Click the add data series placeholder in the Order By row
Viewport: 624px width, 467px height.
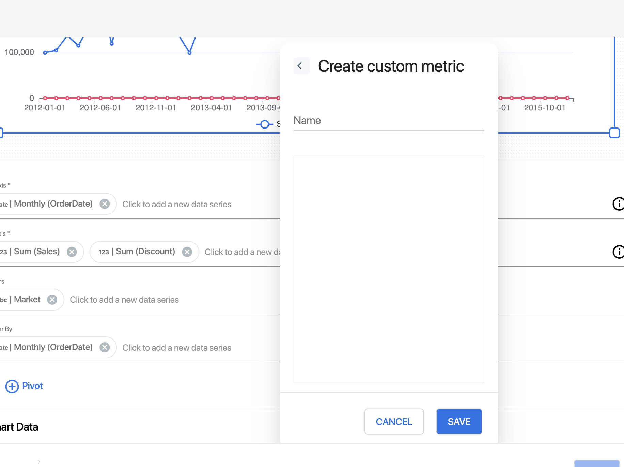[176, 348]
